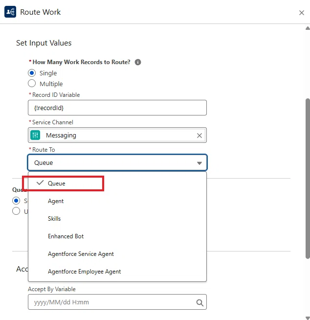The width and height of the screenshot is (310, 320).
Task: Open the info tooltip for work records
Action: 138,62
